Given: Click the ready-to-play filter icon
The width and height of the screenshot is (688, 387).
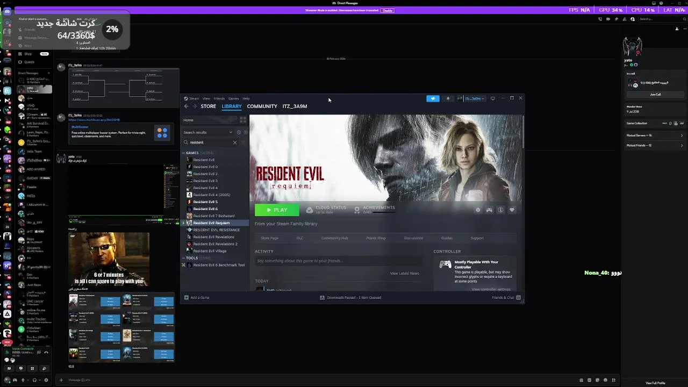Looking at the screenshot, I should click(246, 132).
